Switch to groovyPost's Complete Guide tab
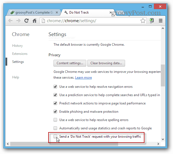Screen dimensions: 173x154 click(x=34, y=12)
